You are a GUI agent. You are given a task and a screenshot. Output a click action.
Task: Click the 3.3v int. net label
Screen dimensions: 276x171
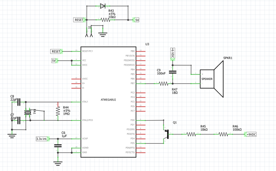pos(42,139)
